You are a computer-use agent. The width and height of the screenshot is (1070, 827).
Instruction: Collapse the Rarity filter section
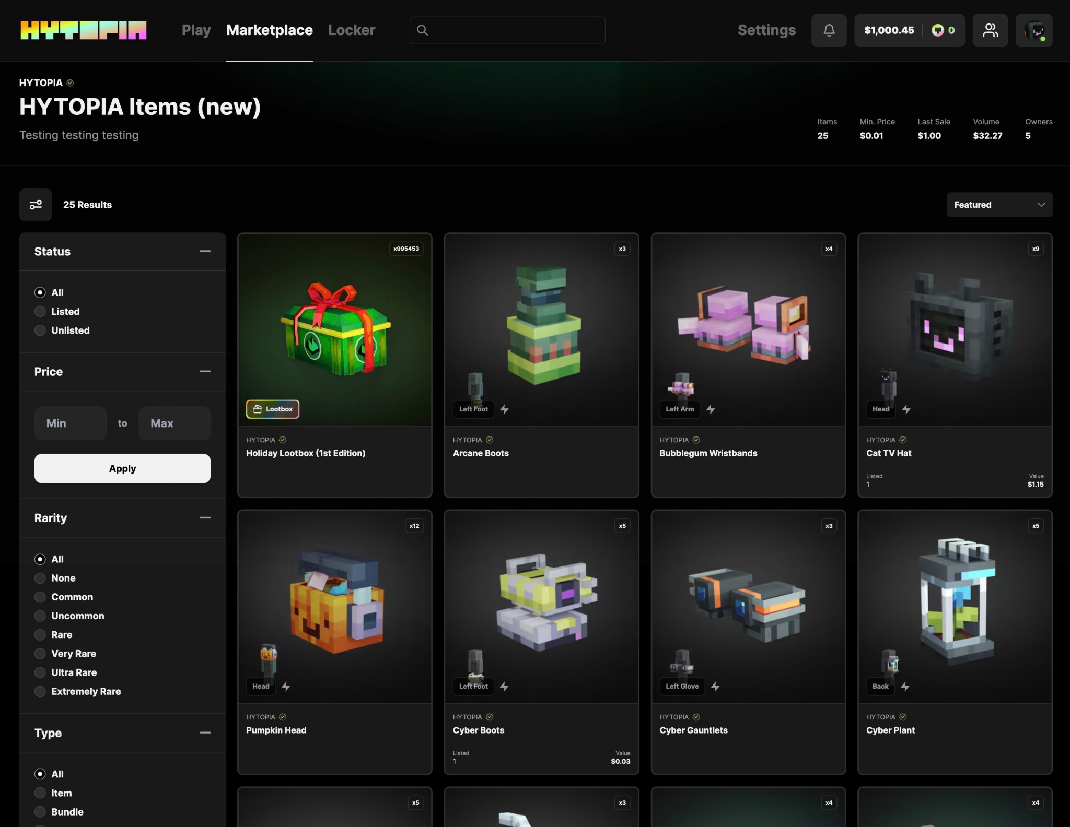click(205, 518)
